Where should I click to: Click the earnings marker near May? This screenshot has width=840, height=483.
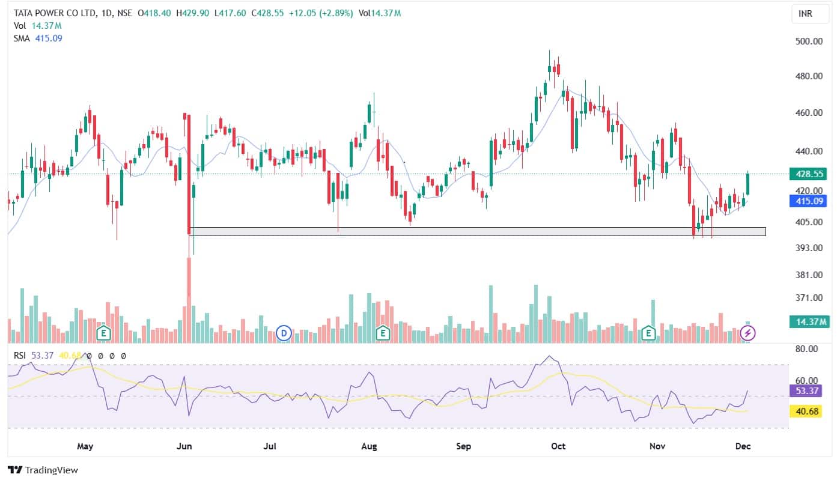tap(104, 332)
